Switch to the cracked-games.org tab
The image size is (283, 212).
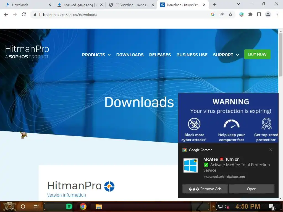[x=79, y=5]
